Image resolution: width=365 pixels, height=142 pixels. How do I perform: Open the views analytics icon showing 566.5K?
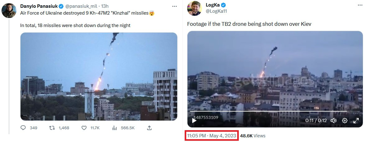click(x=114, y=128)
